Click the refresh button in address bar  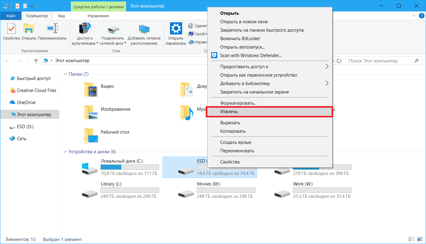(339, 61)
